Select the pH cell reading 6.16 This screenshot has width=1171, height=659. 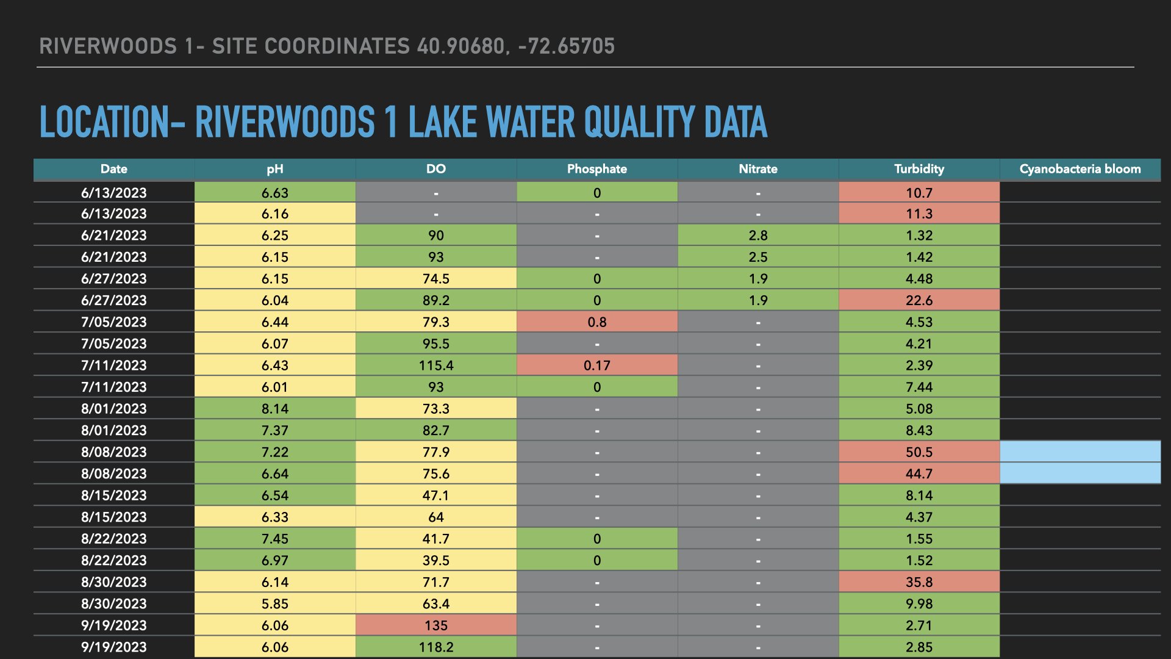click(x=275, y=214)
